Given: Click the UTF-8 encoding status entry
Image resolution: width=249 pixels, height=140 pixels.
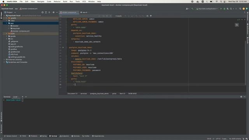Looking at the screenshot, I should [218, 139].
